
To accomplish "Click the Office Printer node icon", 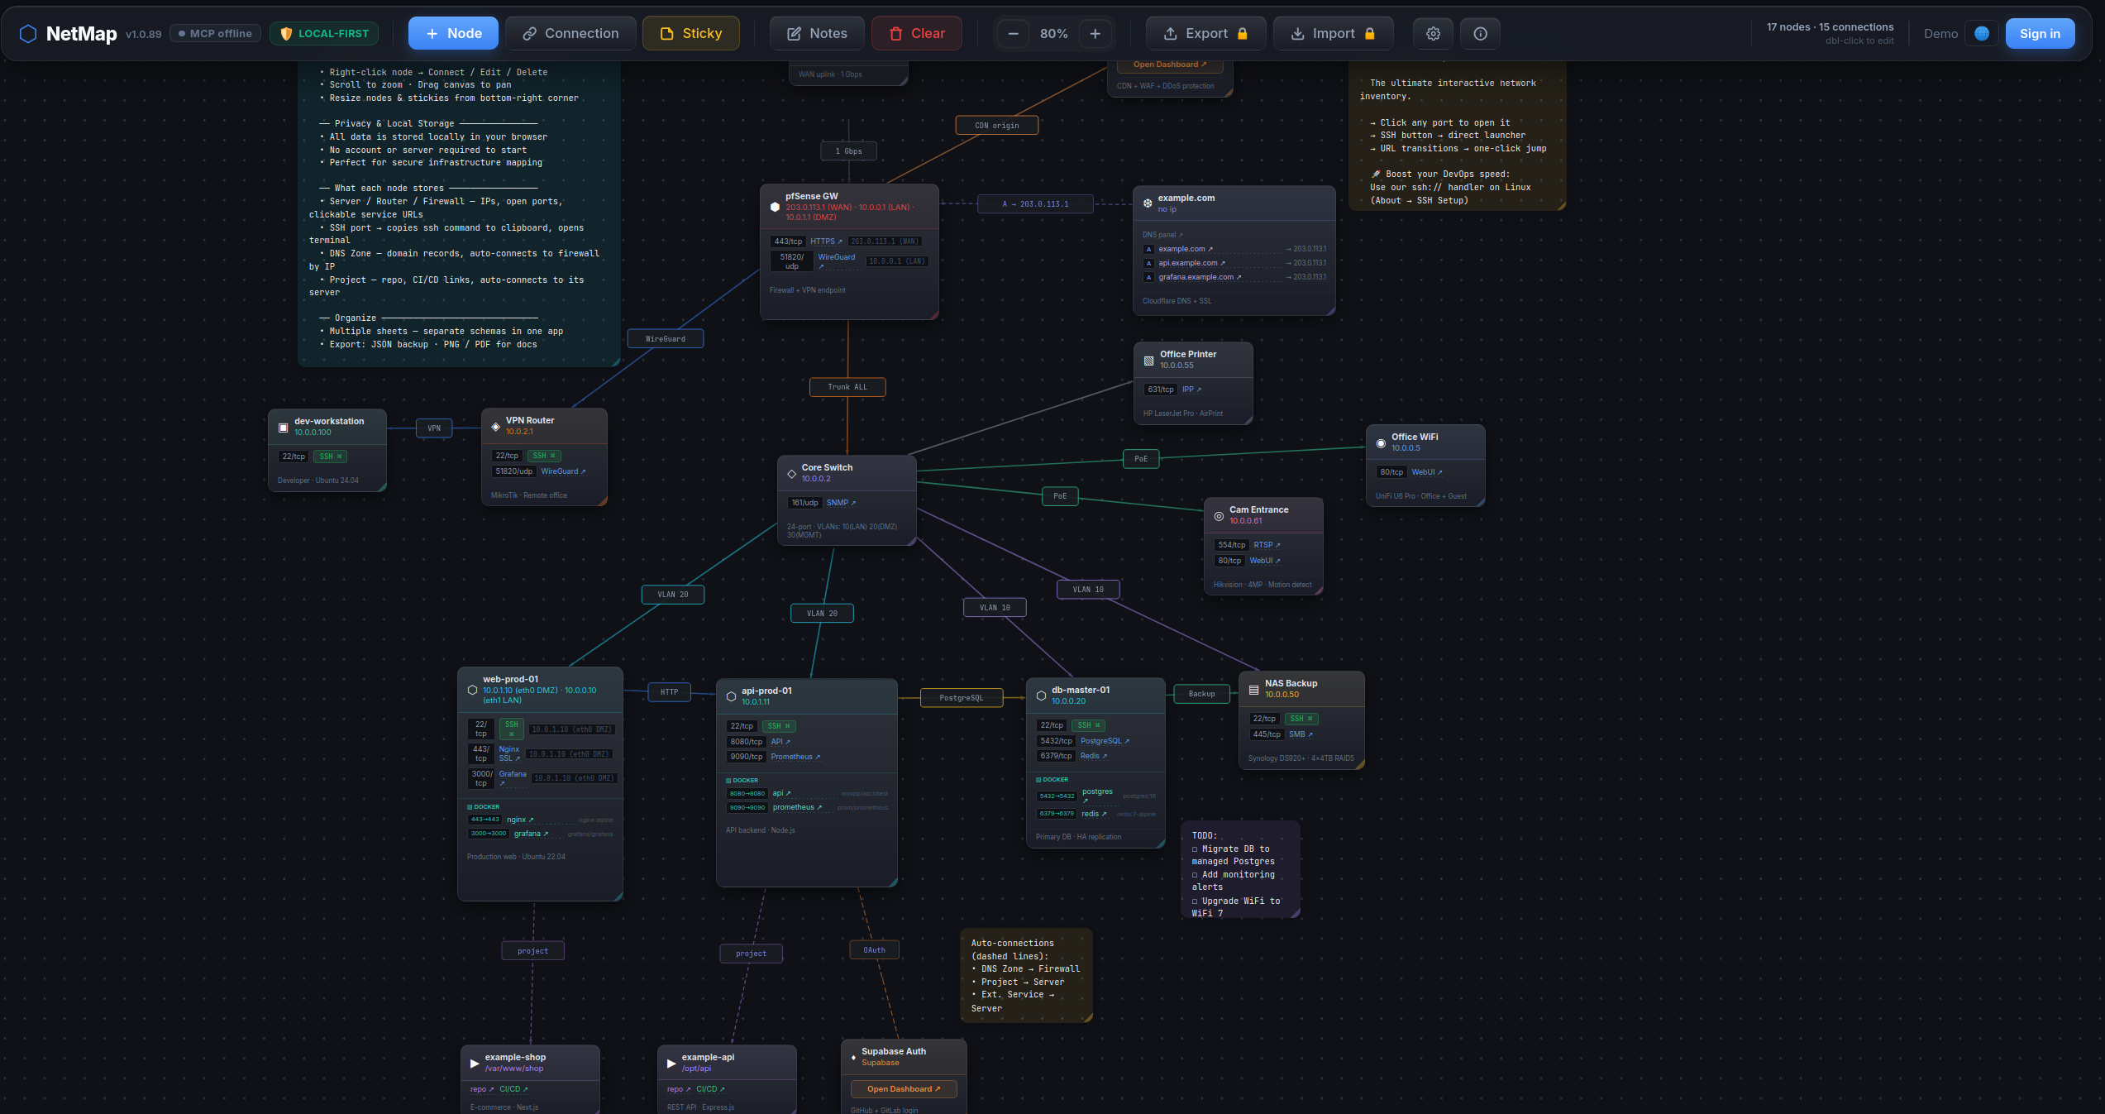I will click(1148, 361).
